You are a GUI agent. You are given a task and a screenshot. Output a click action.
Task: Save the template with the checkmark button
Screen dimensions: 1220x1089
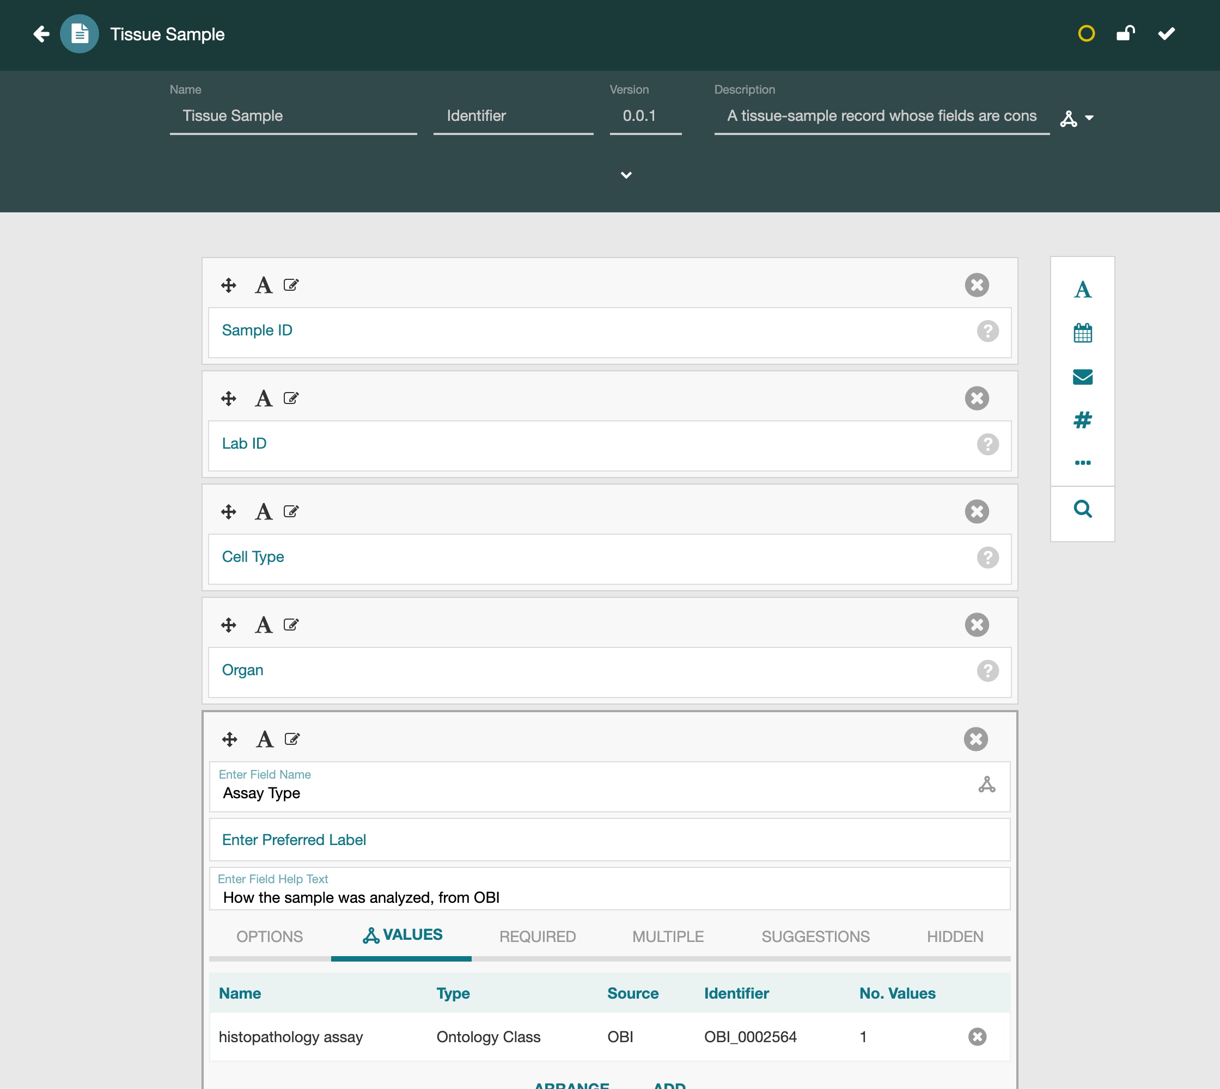pos(1166,34)
